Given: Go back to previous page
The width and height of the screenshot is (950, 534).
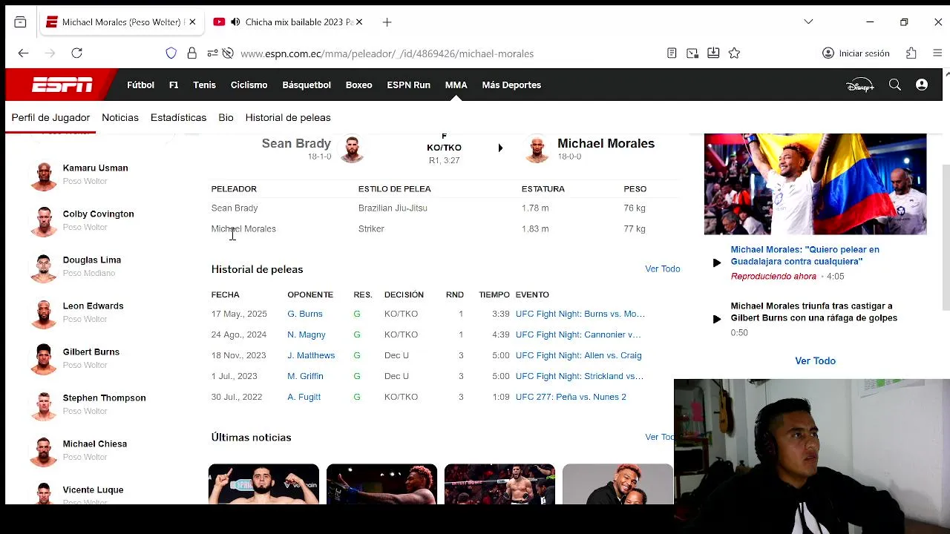Looking at the screenshot, I should [x=23, y=53].
